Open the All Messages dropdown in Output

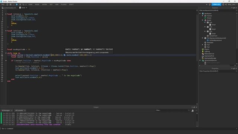7,111
